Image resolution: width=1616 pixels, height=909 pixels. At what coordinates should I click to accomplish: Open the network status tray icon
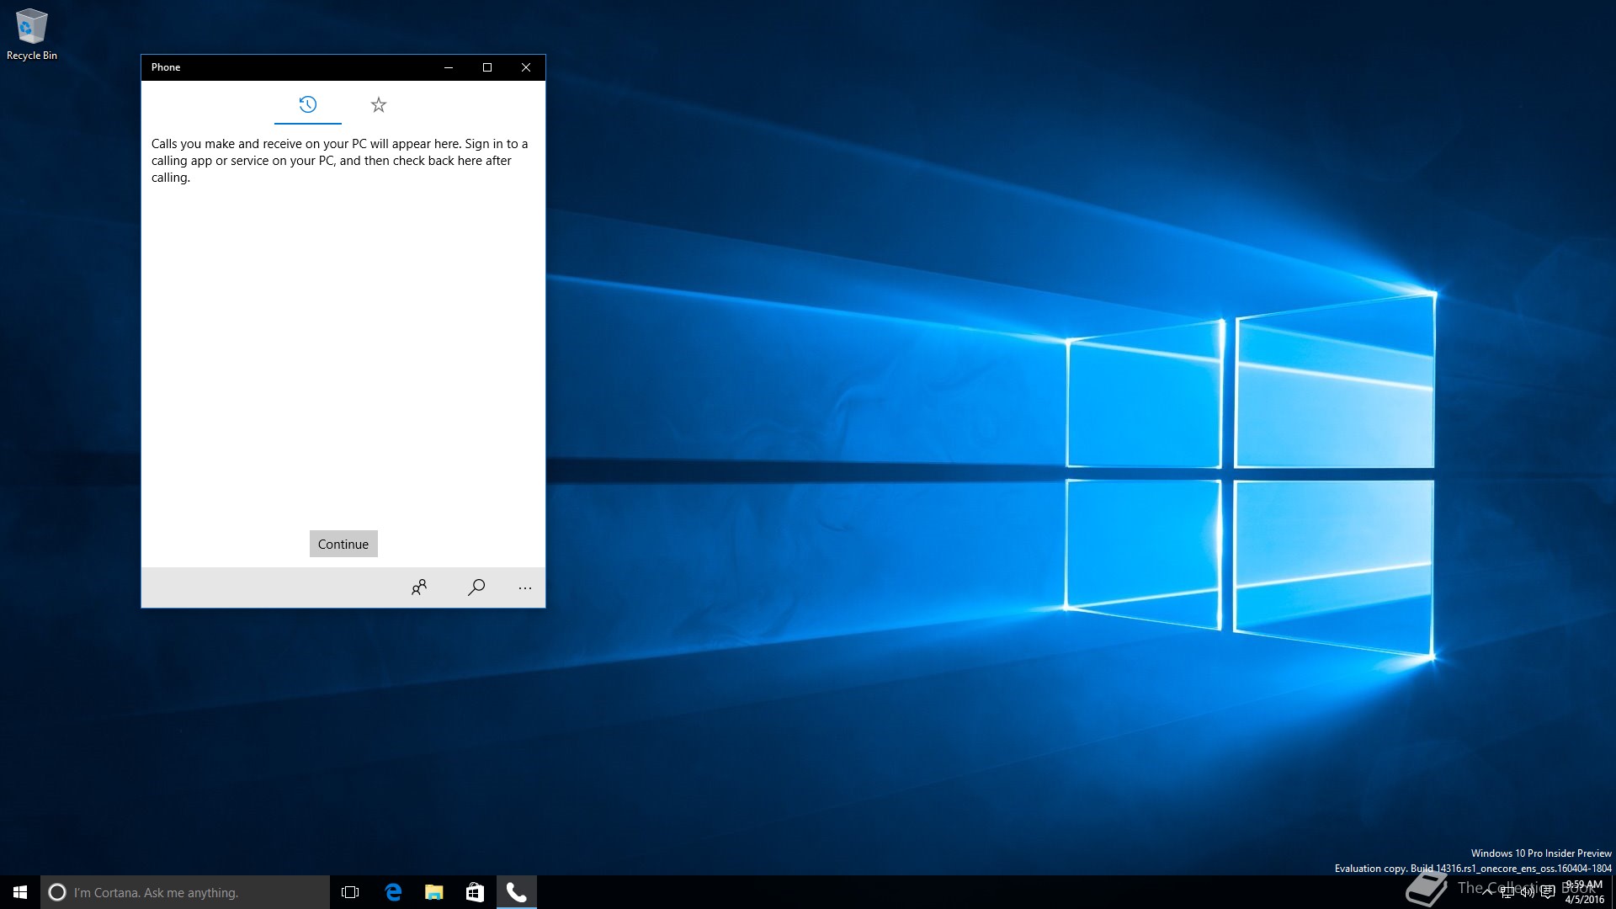click(1507, 892)
